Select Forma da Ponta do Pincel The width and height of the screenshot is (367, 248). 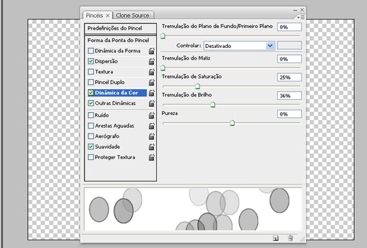pos(118,40)
